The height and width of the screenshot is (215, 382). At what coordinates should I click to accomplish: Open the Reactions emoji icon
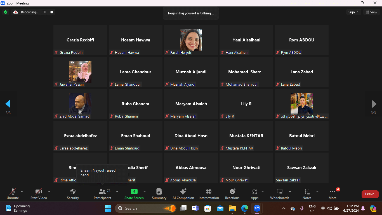coord(232,192)
